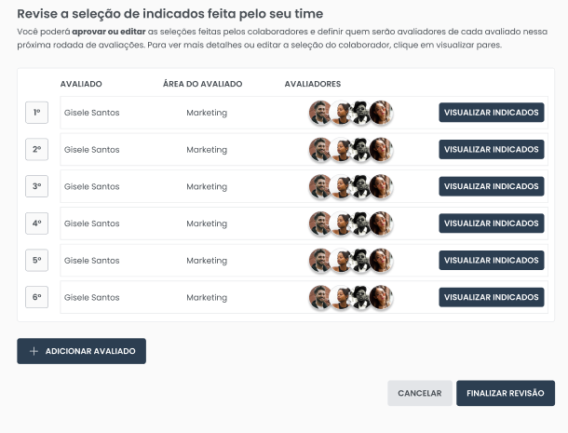Screen dimensions: 568x433
Task: Click Gisele Santos name in row 2º
Action: point(91,150)
